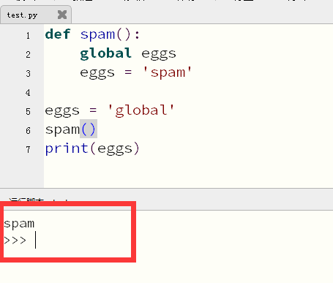333x283 pixels.
Task: Click the eggs argument in print on line 7
Action: (115, 148)
